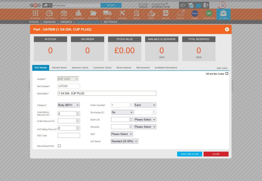Viewport: 262px width, 181px height.
Task: Open the Defects module
Action: coord(151,14)
